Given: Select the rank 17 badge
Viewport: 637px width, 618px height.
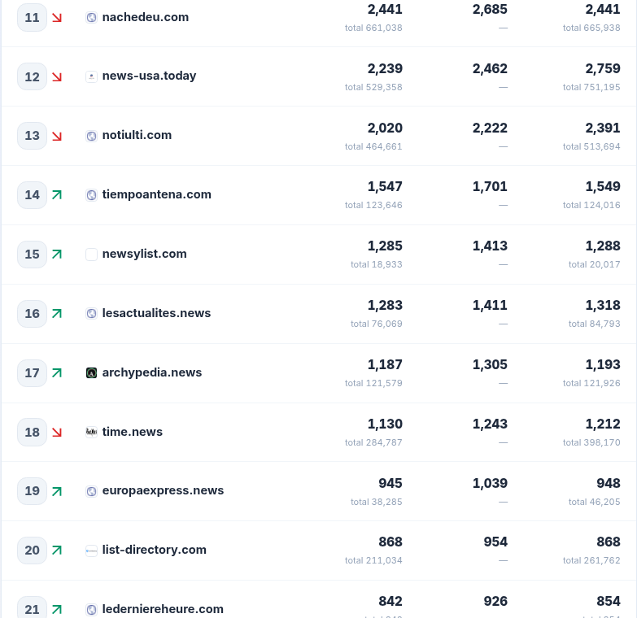Looking at the screenshot, I should [32, 372].
